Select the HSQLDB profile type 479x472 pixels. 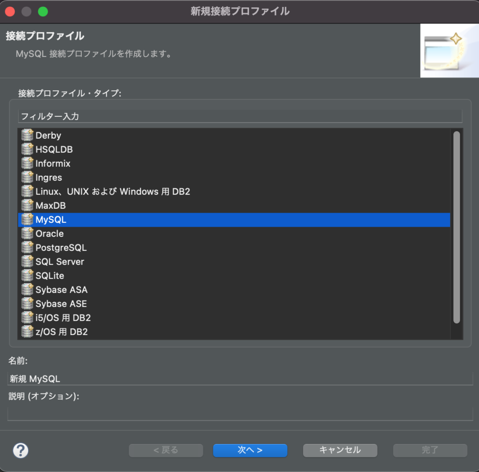[234, 149]
